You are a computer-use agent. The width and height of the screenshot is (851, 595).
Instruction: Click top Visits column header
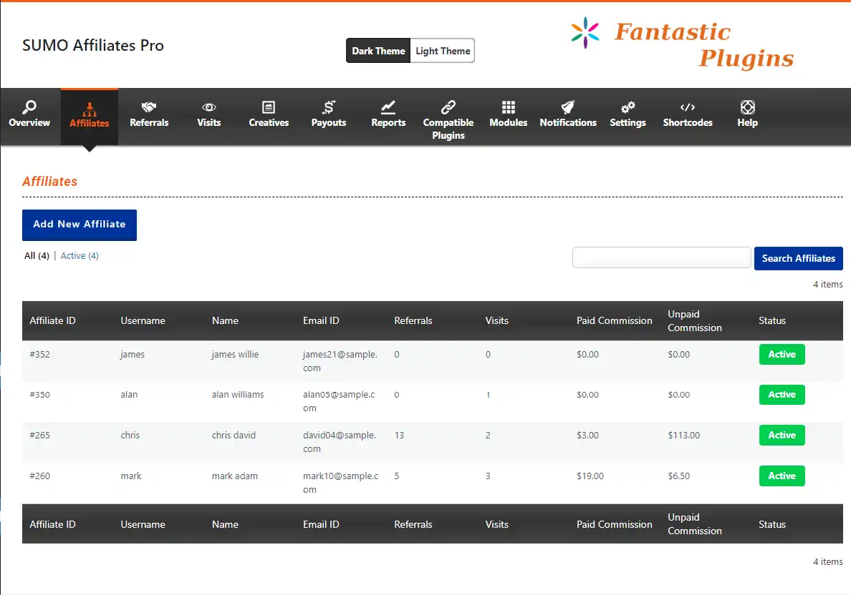[496, 321]
